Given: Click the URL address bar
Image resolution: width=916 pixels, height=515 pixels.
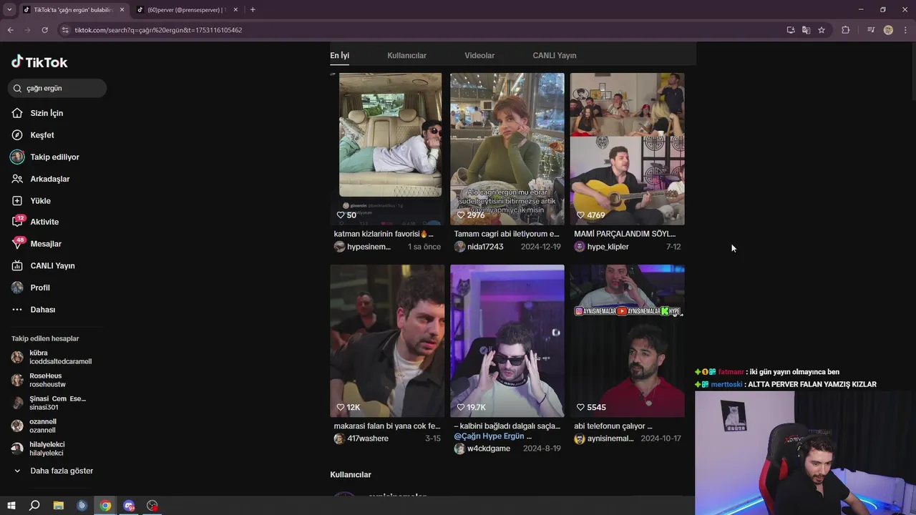Looking at the screenshot, I should (422, 30).
